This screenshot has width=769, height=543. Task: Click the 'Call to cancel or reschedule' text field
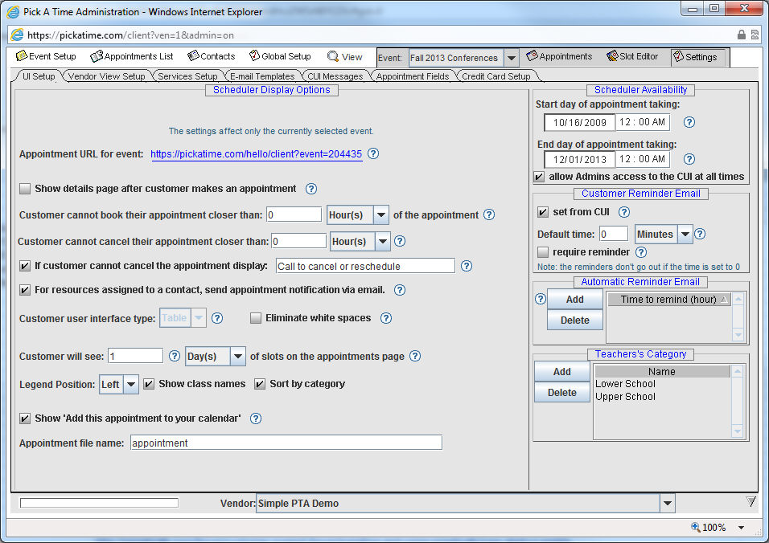pos(365,266)
